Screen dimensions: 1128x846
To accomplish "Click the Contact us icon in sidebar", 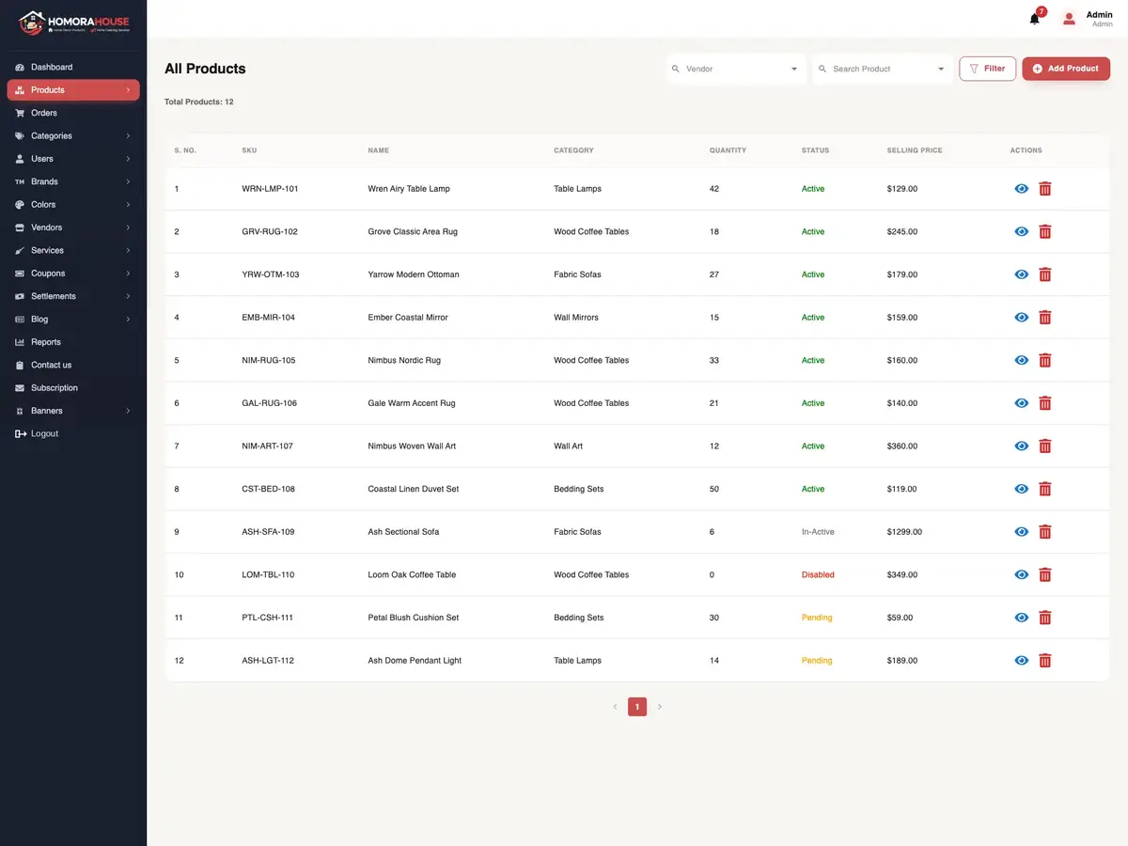I will coord(20,365).
